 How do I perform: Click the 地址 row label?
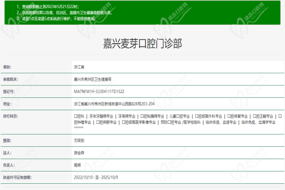(7, 103)
